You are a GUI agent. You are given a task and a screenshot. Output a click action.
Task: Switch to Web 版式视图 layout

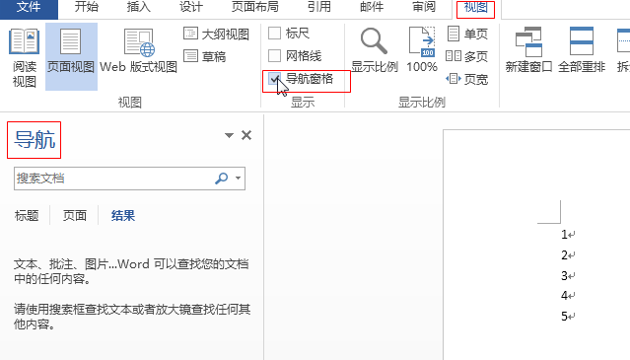point(138,50)
